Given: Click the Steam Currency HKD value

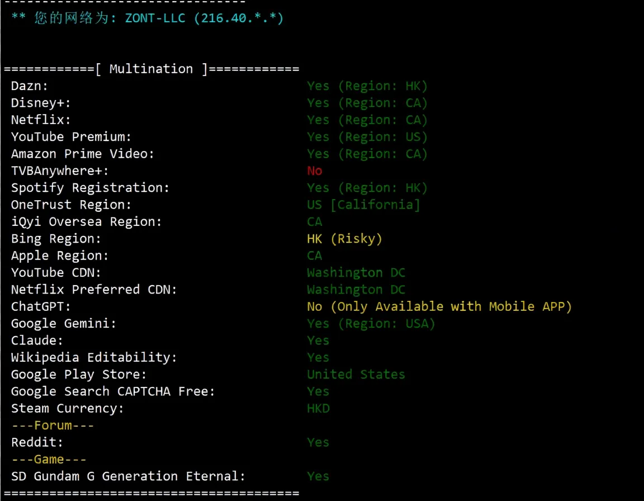Looking at the screenshot, I should [318, 408].
